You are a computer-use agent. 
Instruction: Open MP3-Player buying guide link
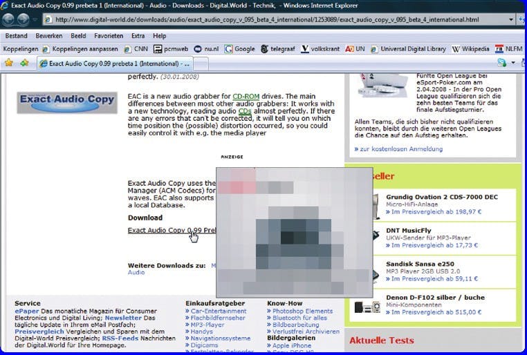tap(207, 325)
